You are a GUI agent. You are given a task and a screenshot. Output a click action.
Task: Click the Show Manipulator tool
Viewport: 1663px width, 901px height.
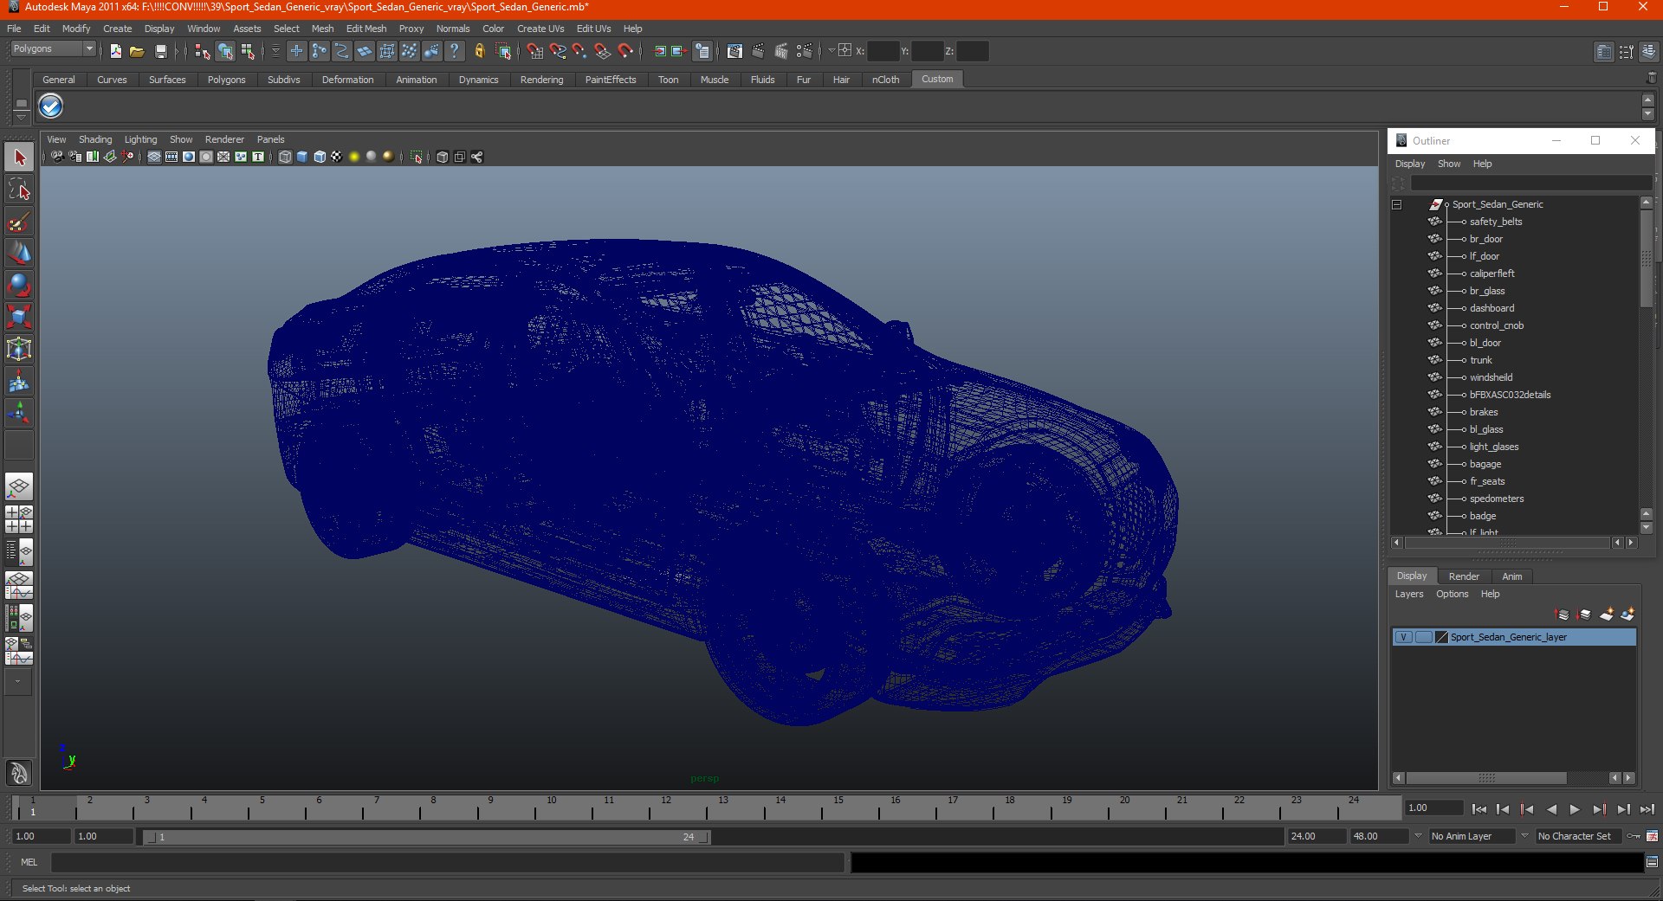19,413
